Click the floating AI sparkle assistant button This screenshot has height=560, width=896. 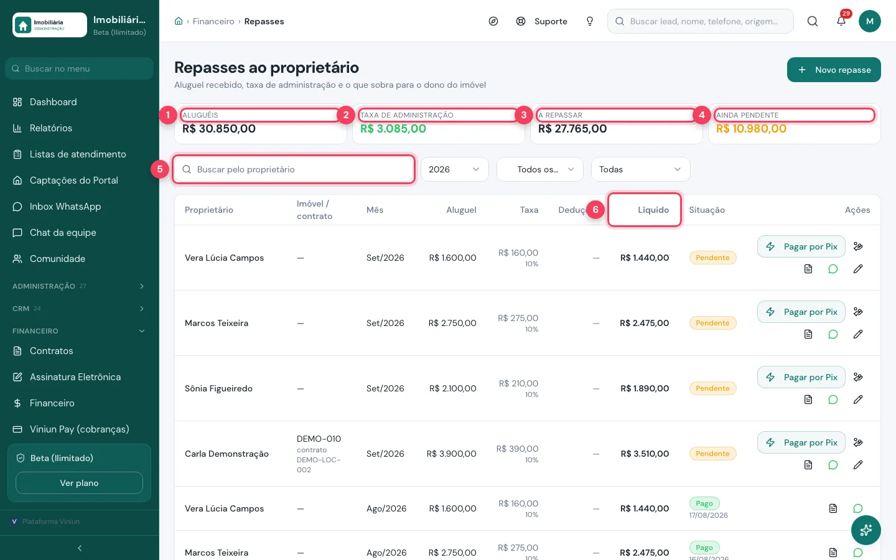(x=866, y=530)
